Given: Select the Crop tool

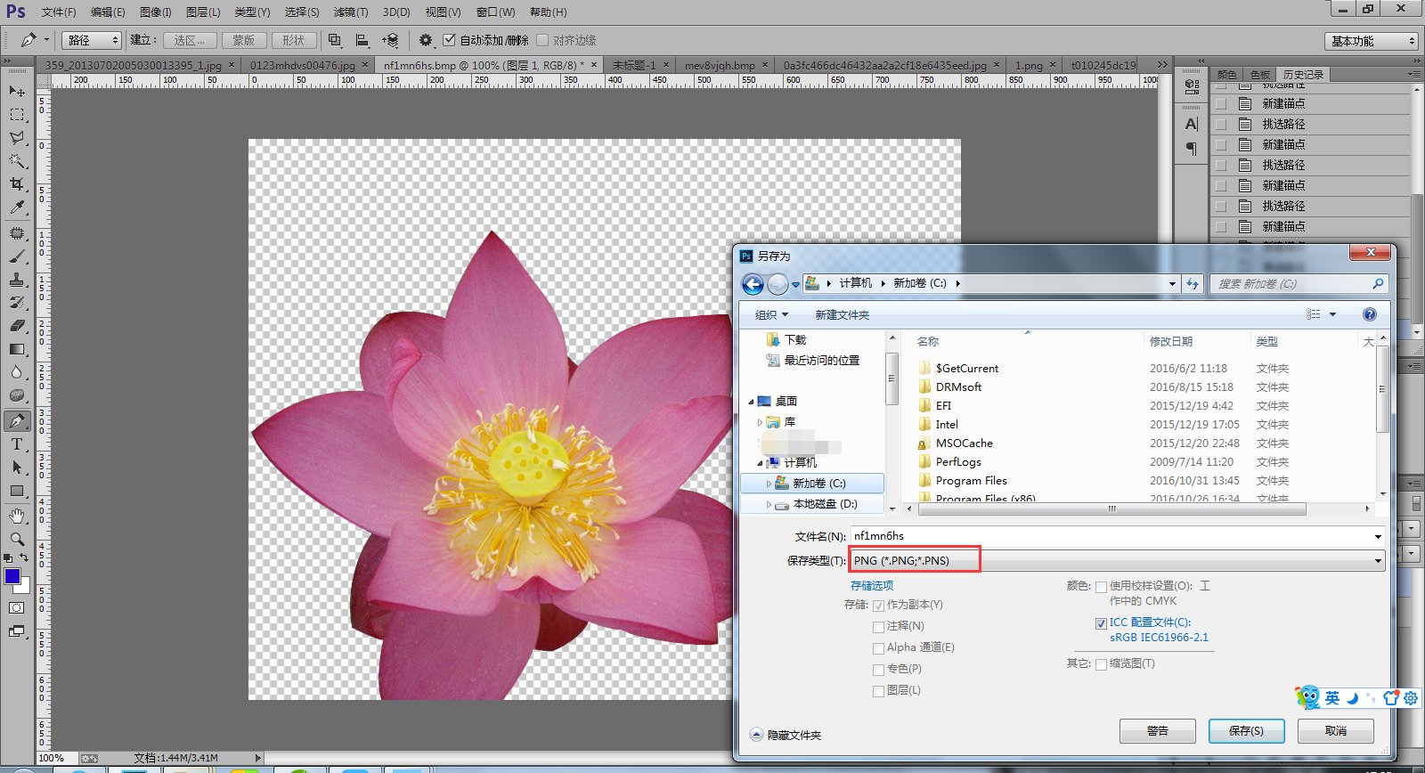Looking at the screenshot, I should (x=17, y=184).
